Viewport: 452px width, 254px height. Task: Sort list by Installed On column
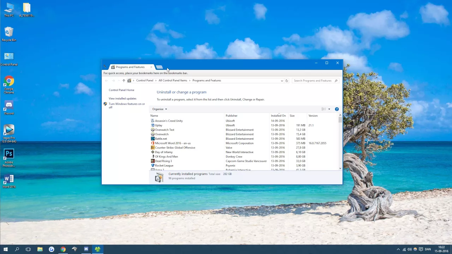(279, 116)
